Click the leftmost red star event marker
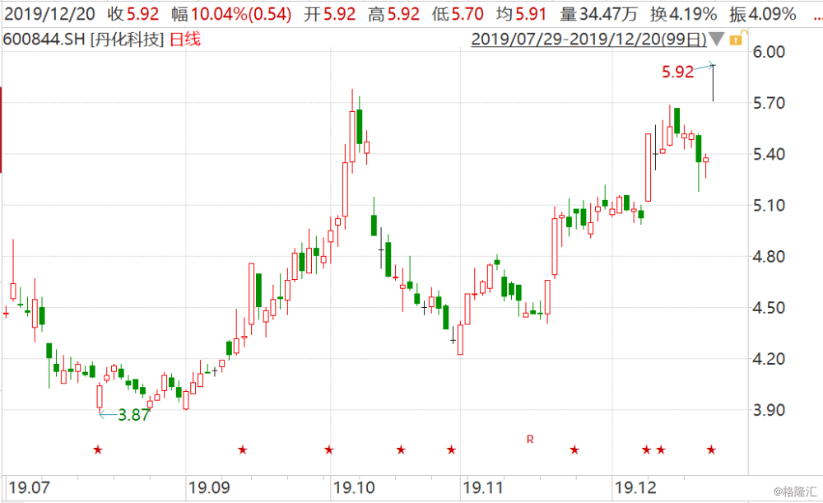Viewport: 823px width, 503px height. click(98, 449)
